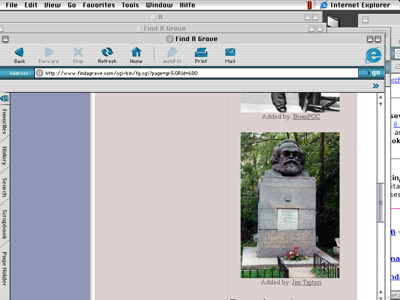Click the AutoFill toolbar icon
Image resolution: width=400 pixels, height=300 pixels.
172,52
